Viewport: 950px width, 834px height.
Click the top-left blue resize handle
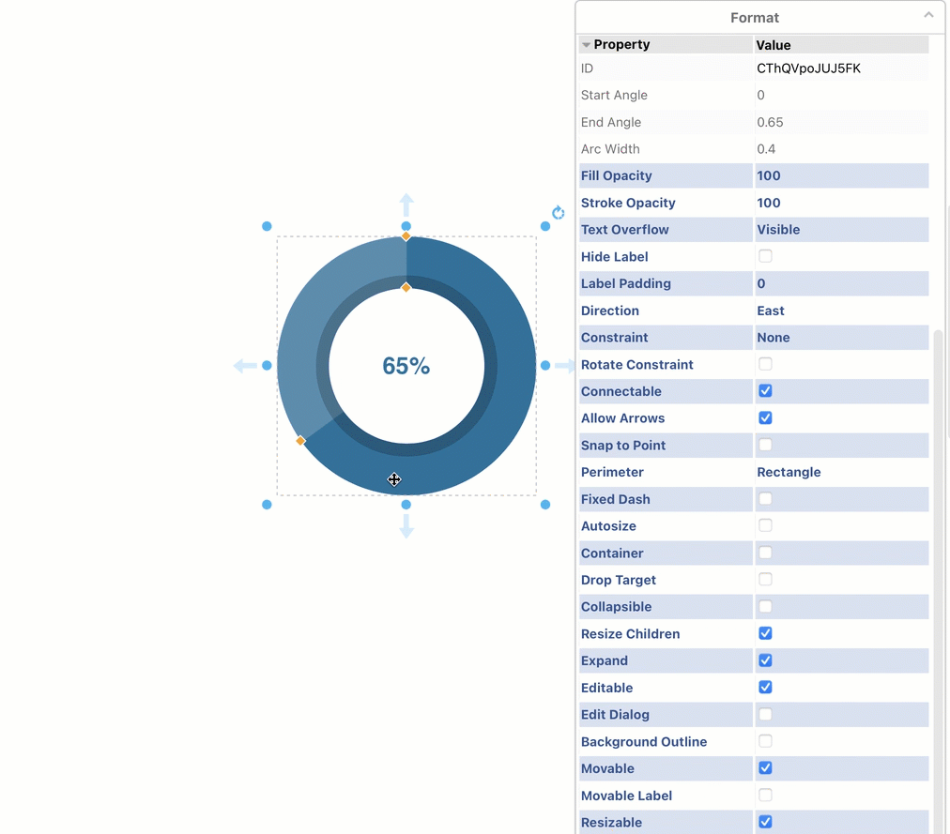click(x=268, y=226)
